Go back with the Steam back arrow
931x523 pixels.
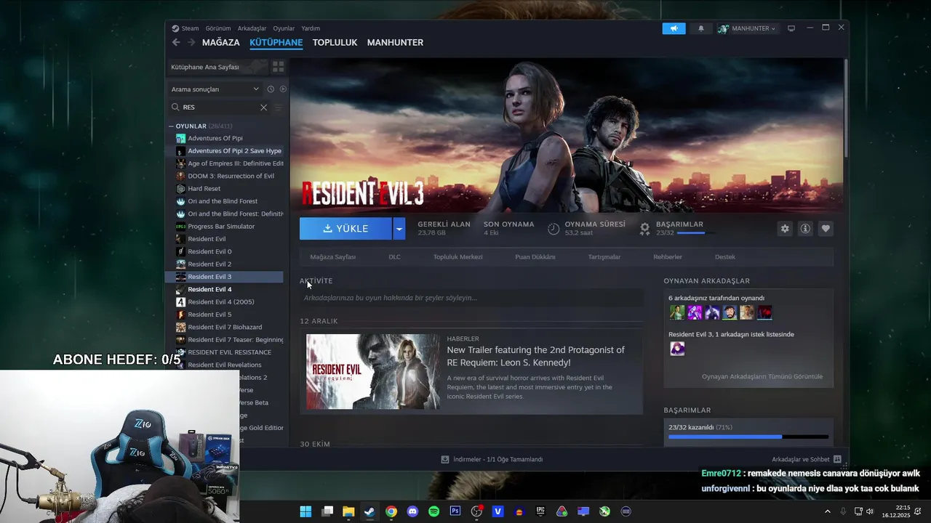click(x=176, y=42)
